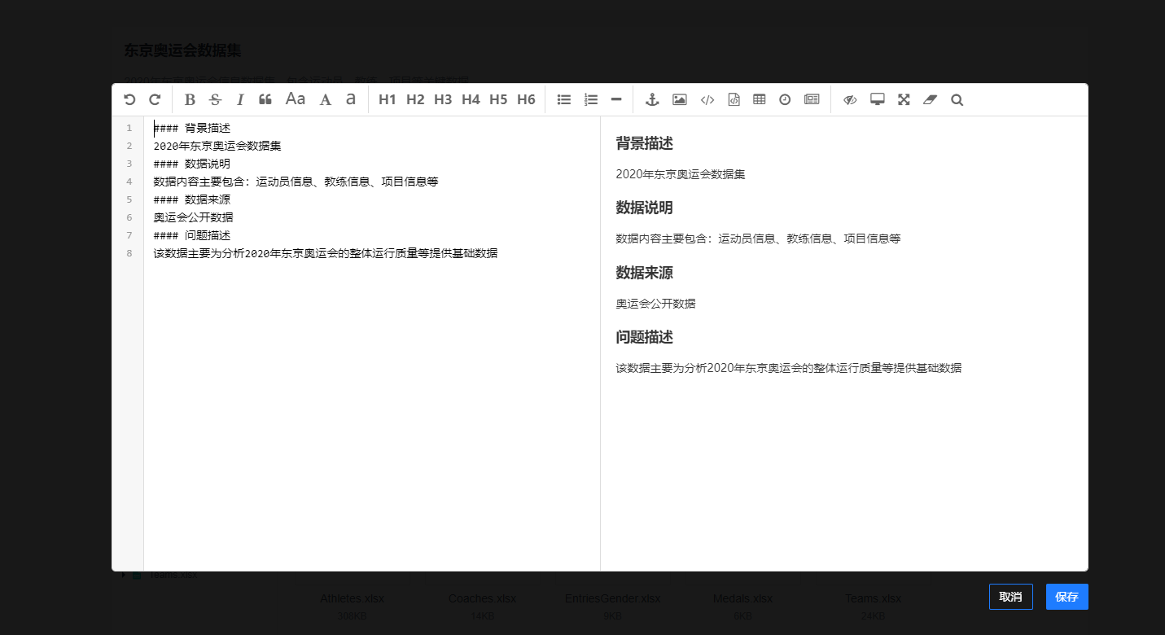1165x635 pixels.
Task: Apply Strikethrough formatting
Action: (215, 99)
